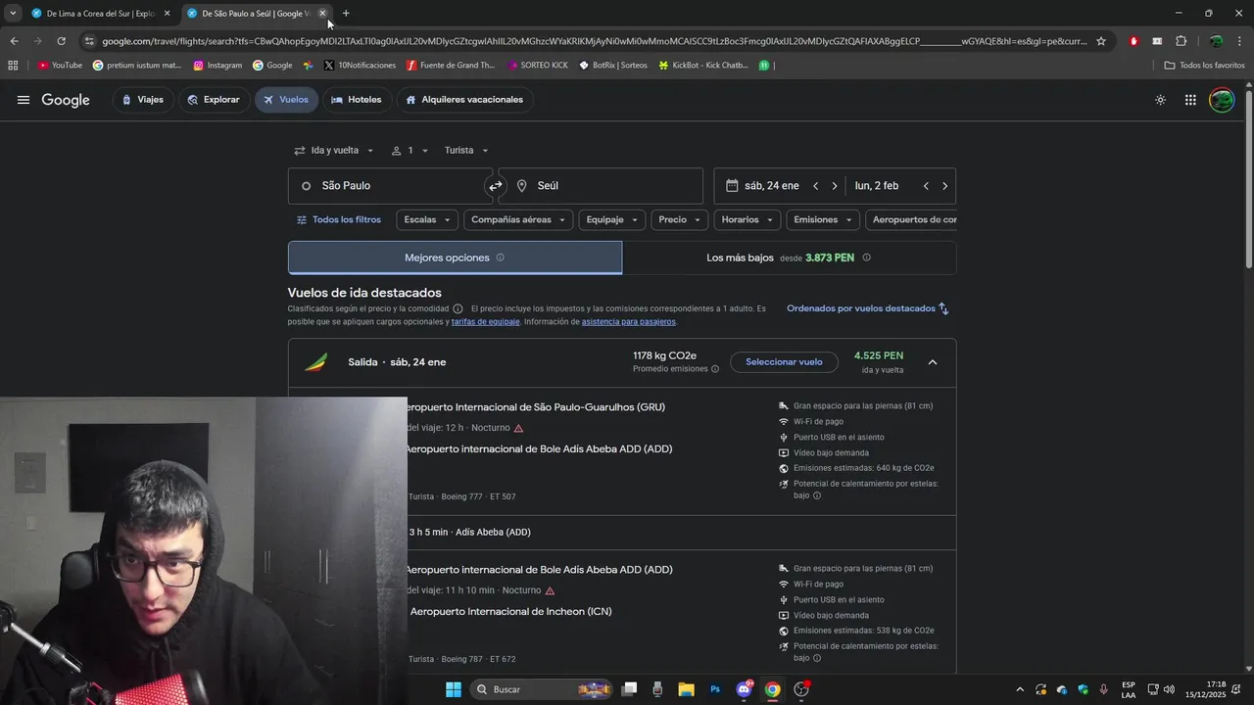The image size is (1254, 705).
Task: Sort by Ordenados por vuelos destacados
Action: click(868, 308)
